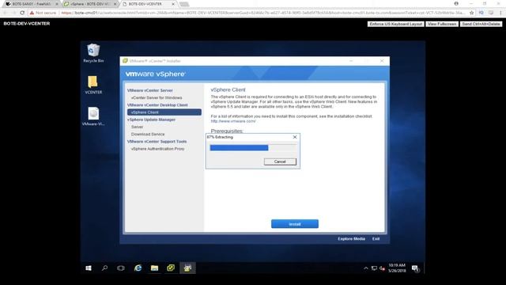The image size is (506, 285).
Task: Select Download Service in installer list
Action: pyautogui.click(x=148, y=134)
